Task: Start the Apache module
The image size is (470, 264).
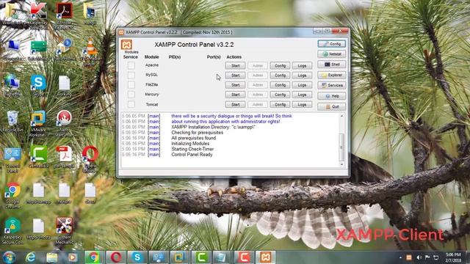Action: click(235, 65)
